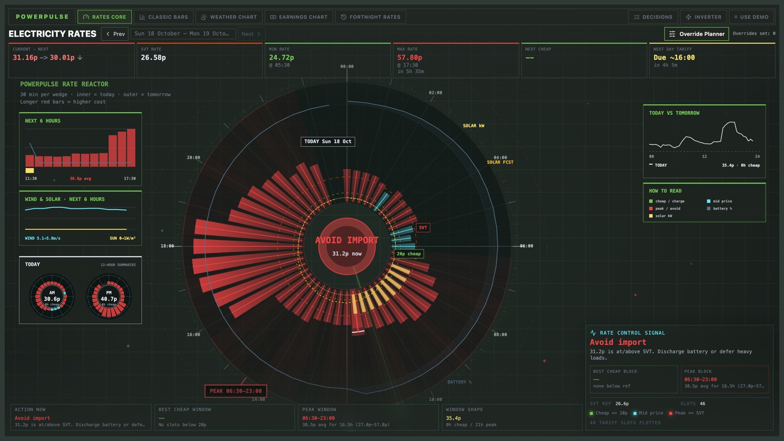Click the AM 30.6p summary donut

pos(52,297)
